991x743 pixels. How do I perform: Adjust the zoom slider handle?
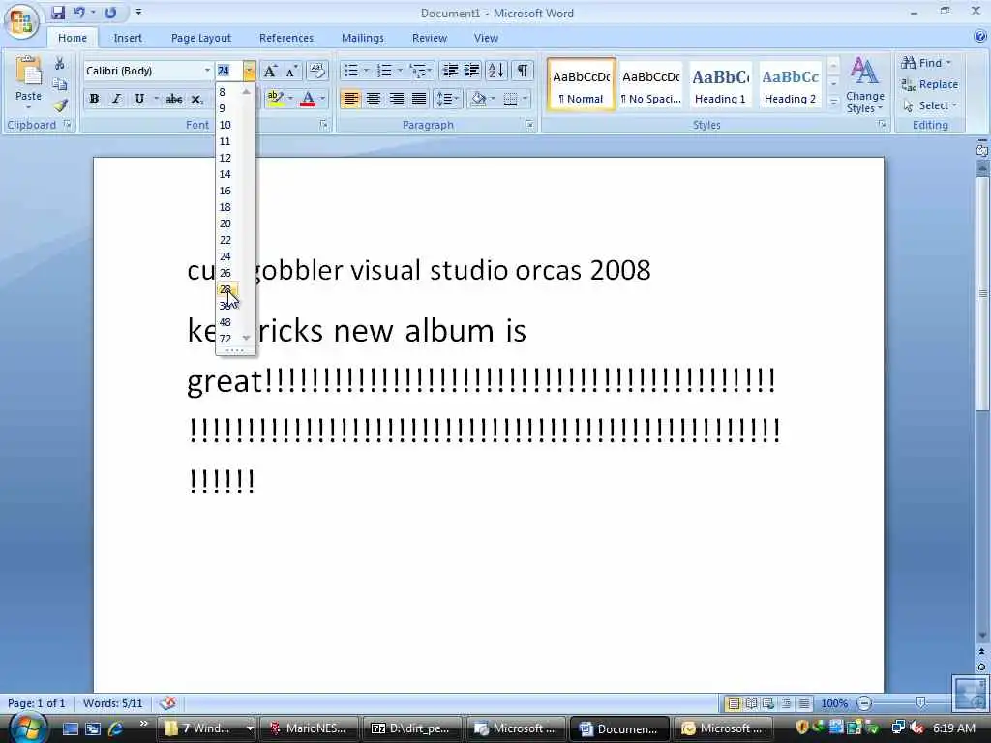921,703
